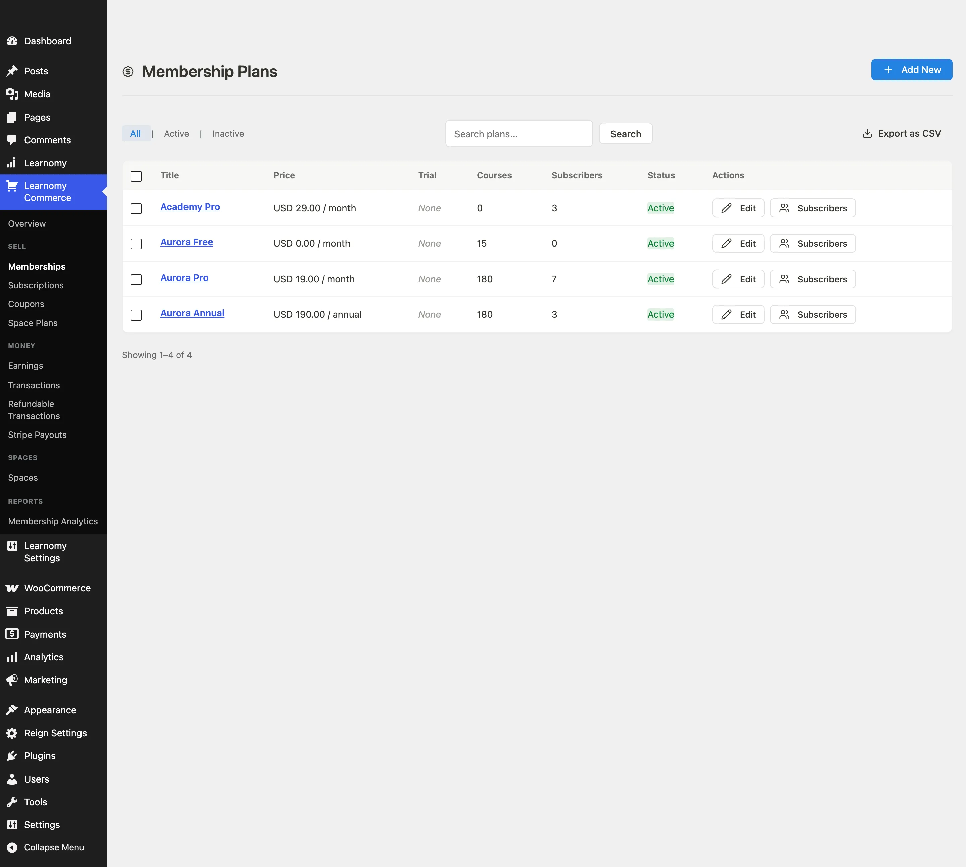The height and width of the screenshot is (867, 966).
Task: Check the Aurora Free row checkbox
Action: coord(136,244)
